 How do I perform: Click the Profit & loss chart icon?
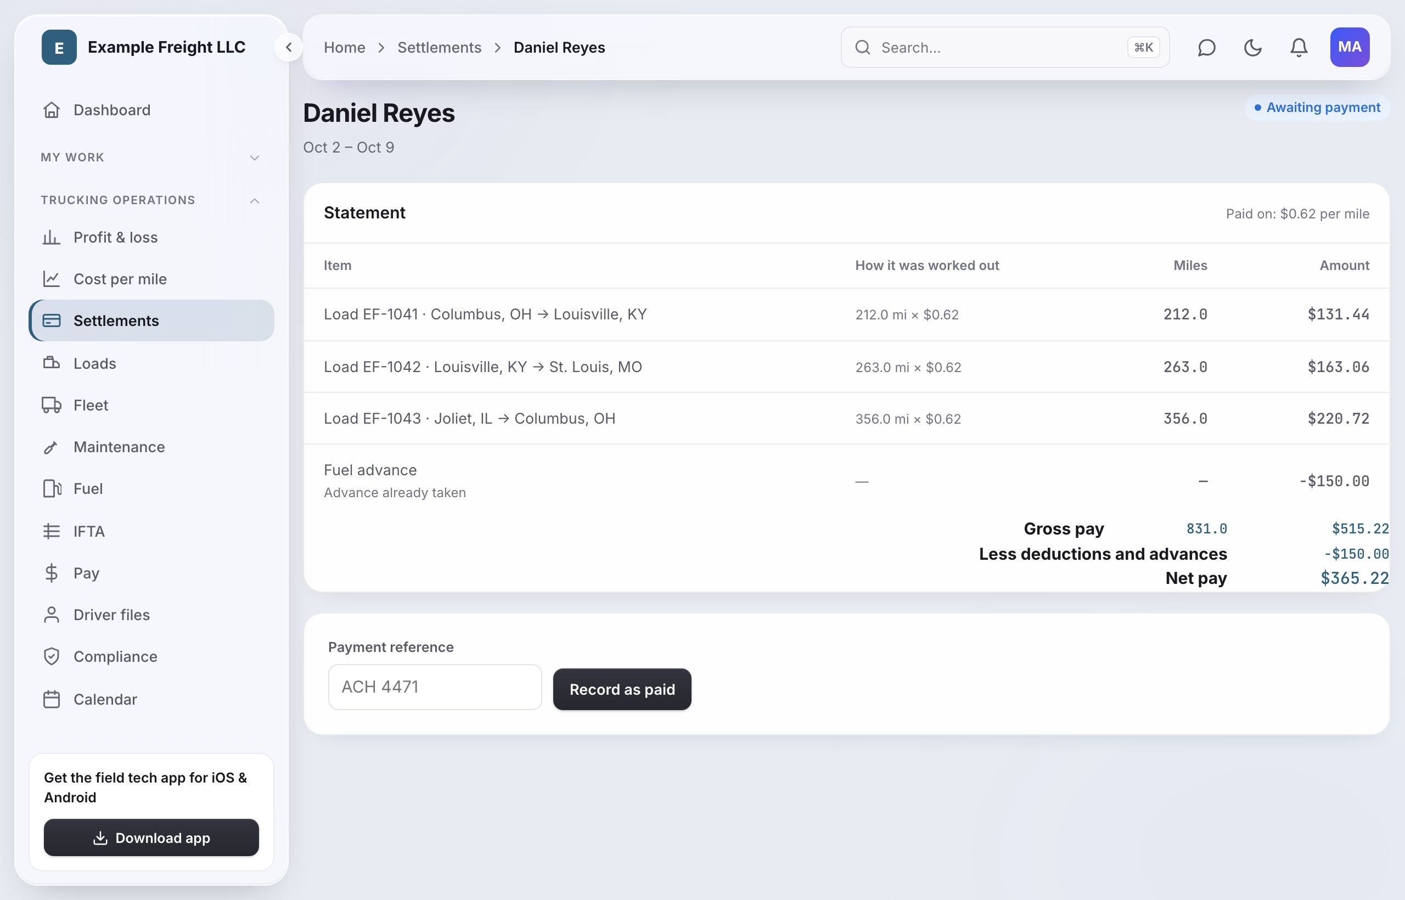click(52, 237)
